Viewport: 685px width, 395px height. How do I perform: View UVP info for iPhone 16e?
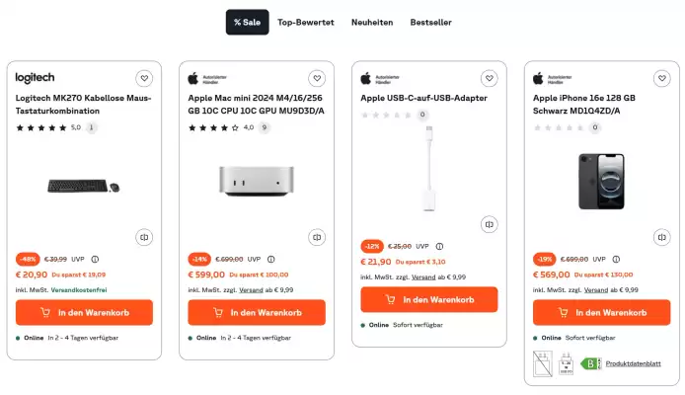click(x=616, y=259)
